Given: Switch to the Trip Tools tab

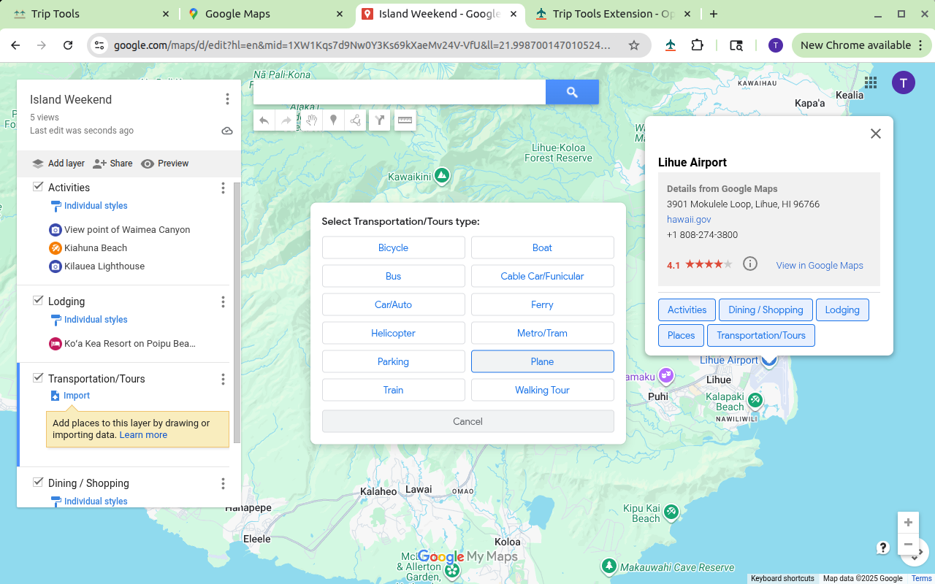Looking at the screenshot, I should (56, 14).
